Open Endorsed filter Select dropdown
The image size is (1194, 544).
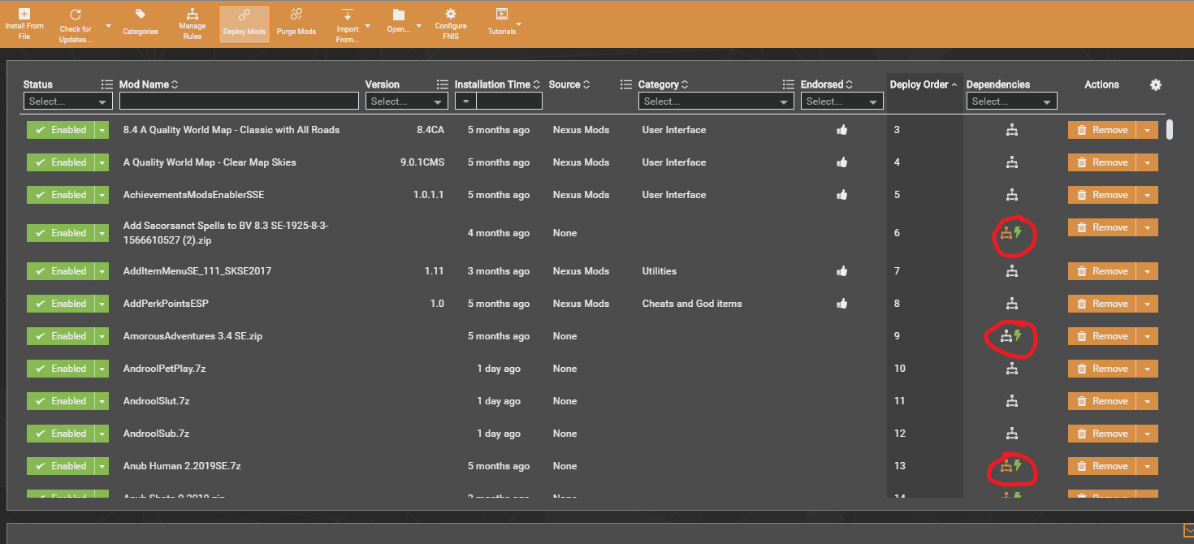pyautogui.click(x=842, y=101)
